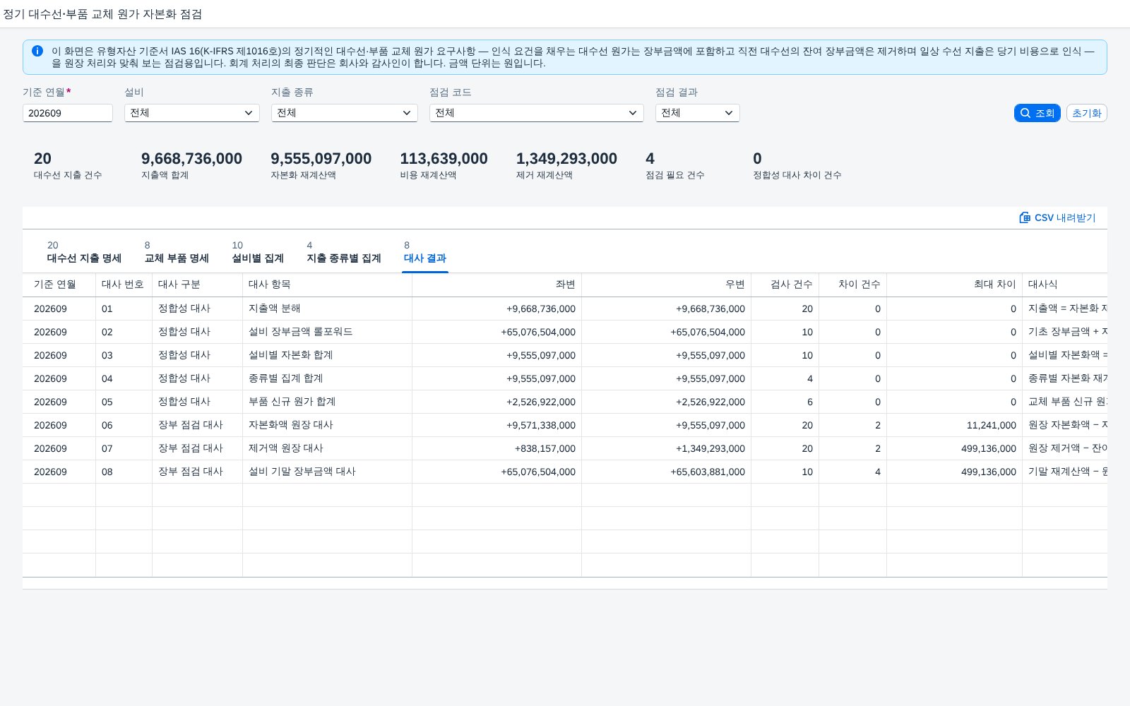
Task: Switch to the 설비별 집계 tab
Action: [x=258, y=252]
